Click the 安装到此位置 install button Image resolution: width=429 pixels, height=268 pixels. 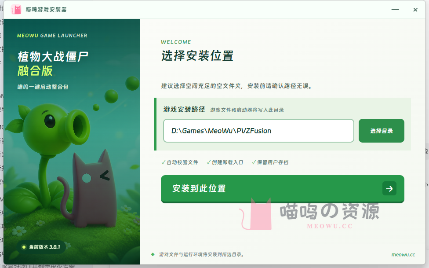(282, 189)
